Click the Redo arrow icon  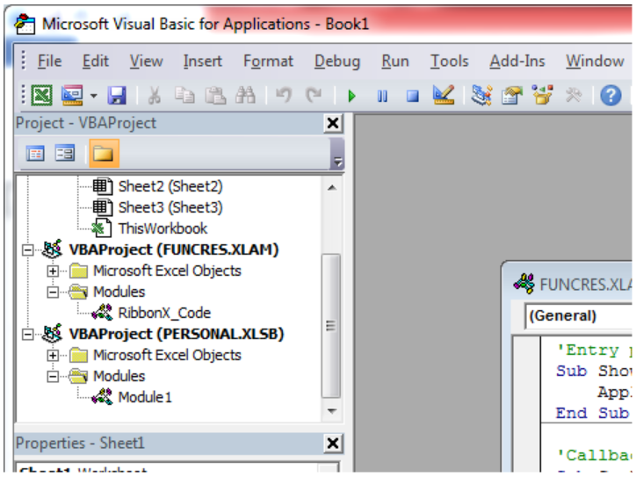314,96
